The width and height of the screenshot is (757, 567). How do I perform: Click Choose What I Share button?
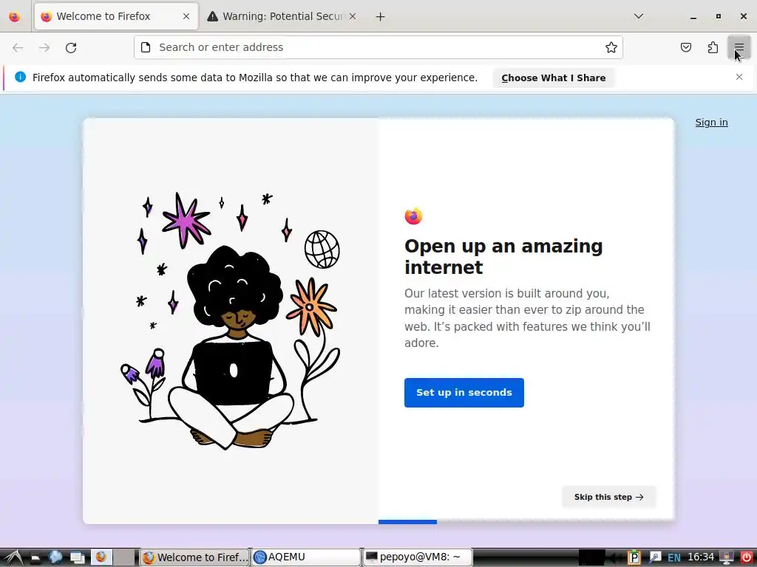coord(553,78)
